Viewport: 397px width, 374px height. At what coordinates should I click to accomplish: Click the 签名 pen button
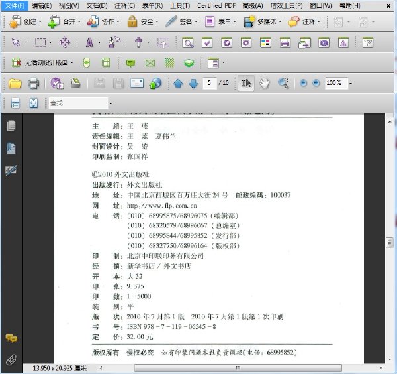pos(178,22)
